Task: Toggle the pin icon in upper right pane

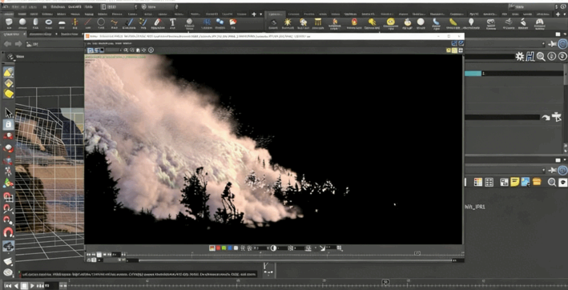Action: (553, 44)
